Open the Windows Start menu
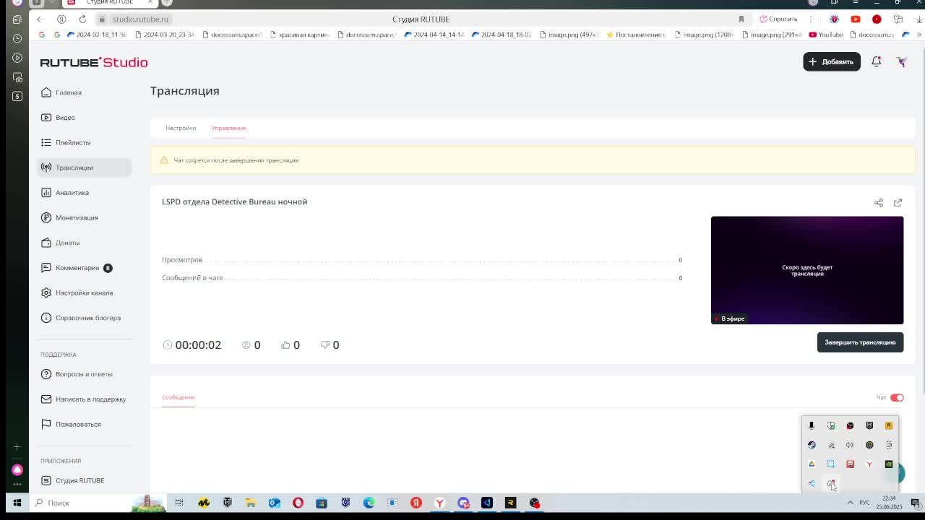925x520 pixels. coord(17,503)
